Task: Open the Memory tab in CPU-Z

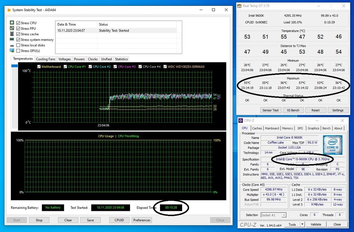Action: click(287, 128)
